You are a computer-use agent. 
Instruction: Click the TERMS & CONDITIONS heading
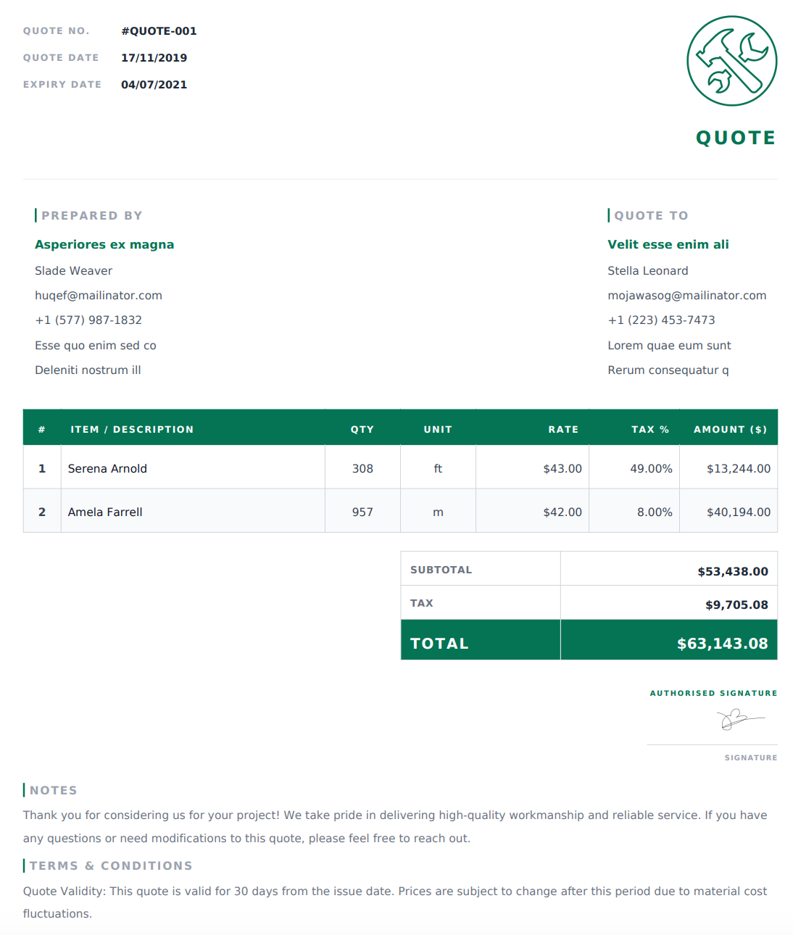tap(111, 866)
